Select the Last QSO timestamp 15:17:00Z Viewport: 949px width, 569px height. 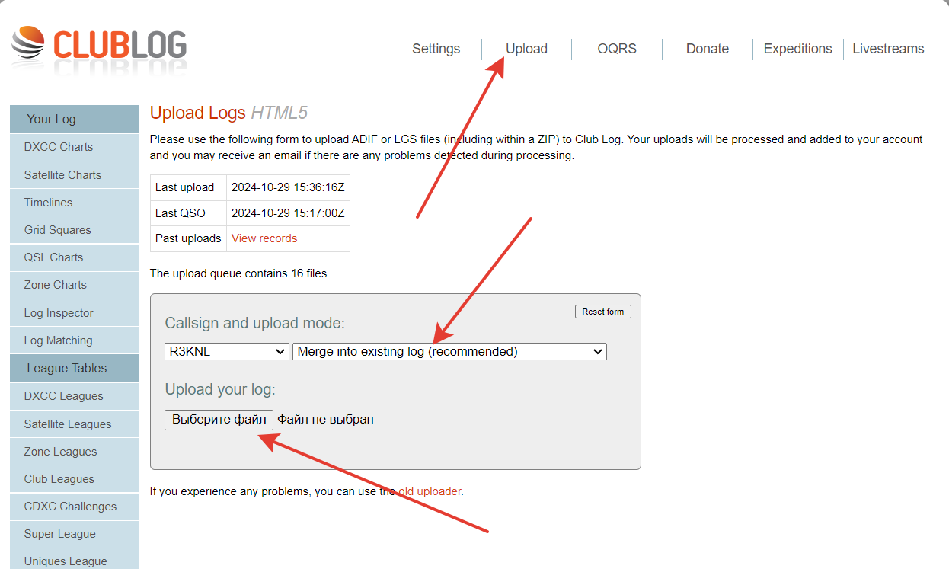coord(288,213)
